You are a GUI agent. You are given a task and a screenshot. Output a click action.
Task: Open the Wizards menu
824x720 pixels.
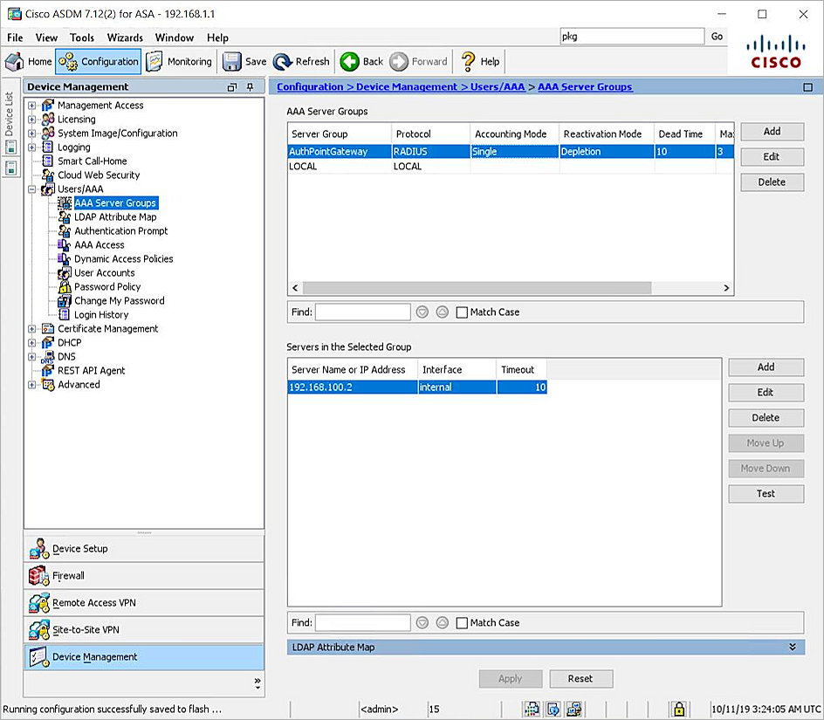click(x=124, y=38)
